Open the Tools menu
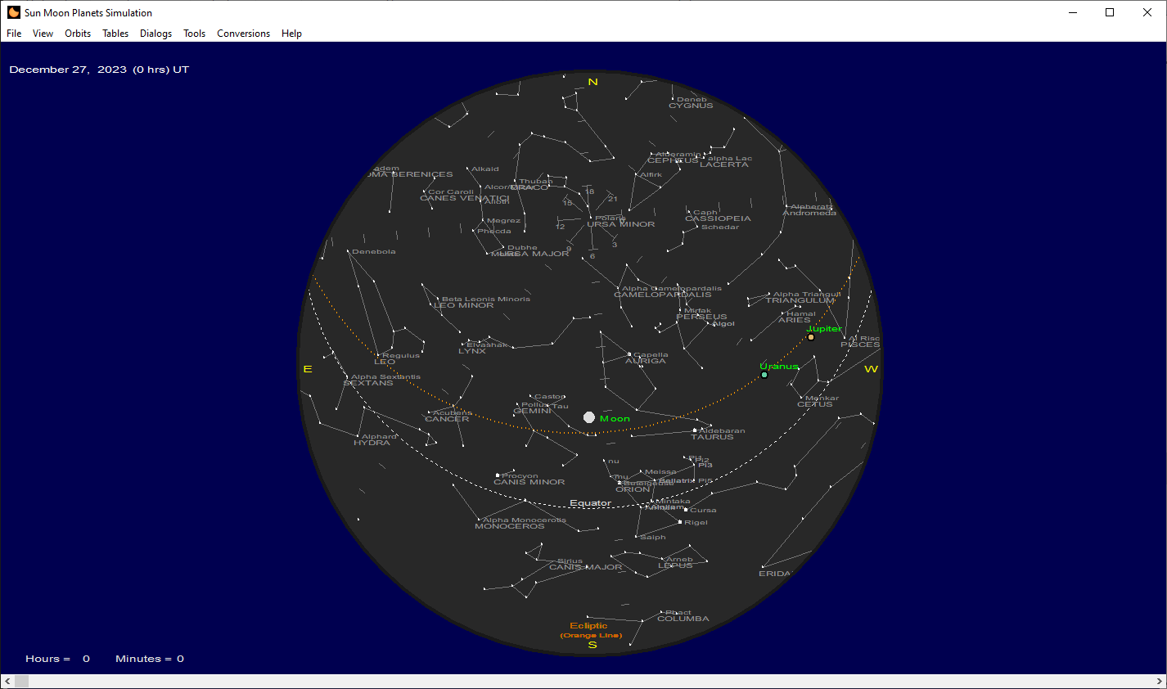Viewport: 1167px width, 689px height. [x=194, y=34]
